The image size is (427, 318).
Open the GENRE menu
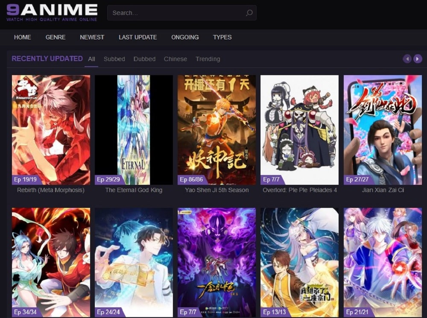[x=55, y=37]
